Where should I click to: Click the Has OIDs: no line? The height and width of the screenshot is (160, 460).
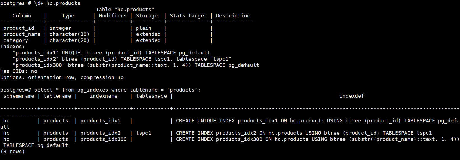click(x=19, y=71)
